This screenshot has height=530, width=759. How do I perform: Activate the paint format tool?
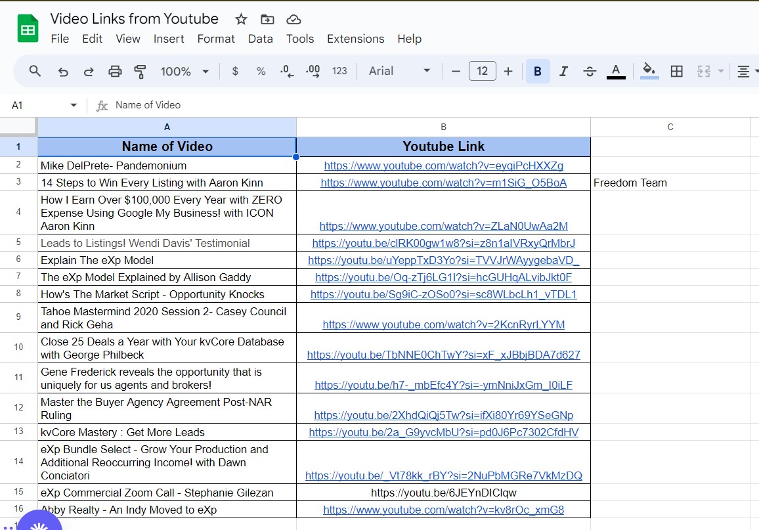(x=140, y=72)
